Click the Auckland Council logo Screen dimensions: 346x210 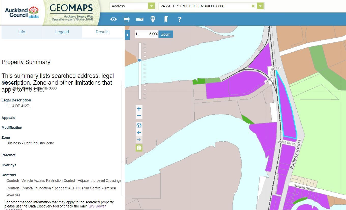tap(22, 12)
